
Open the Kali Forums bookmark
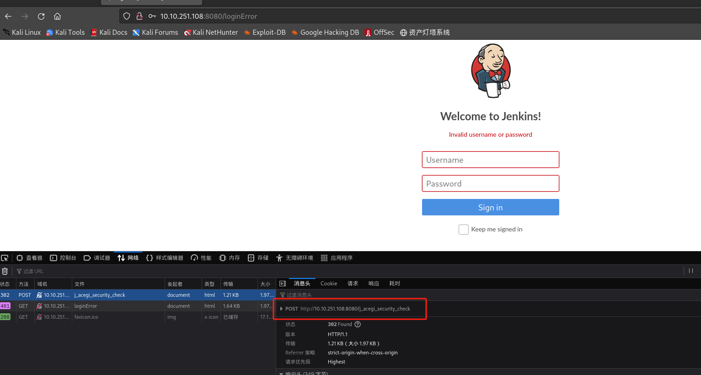(155, 32)
